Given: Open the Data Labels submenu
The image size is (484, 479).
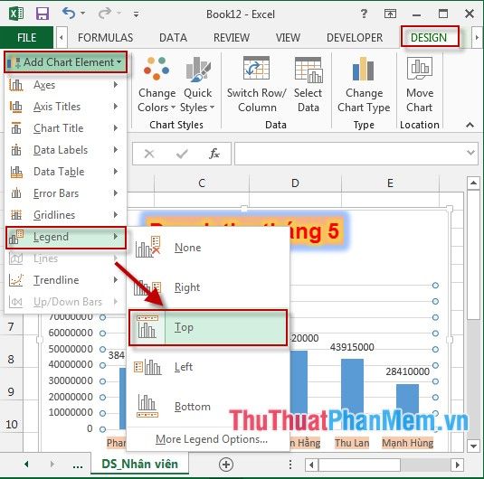Looking at the screenshot, I should (65, 150).
